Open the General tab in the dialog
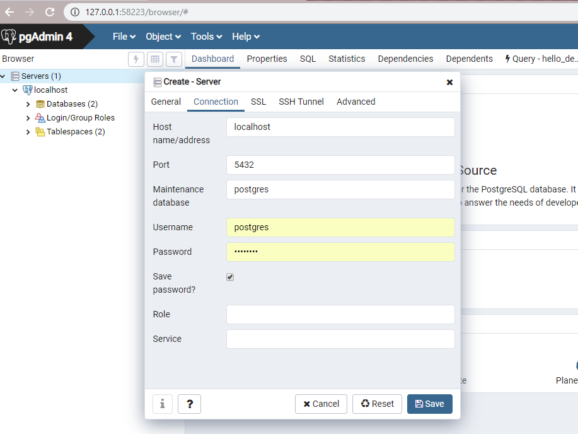Screen dimensions: 578x434 click(166, 102)
